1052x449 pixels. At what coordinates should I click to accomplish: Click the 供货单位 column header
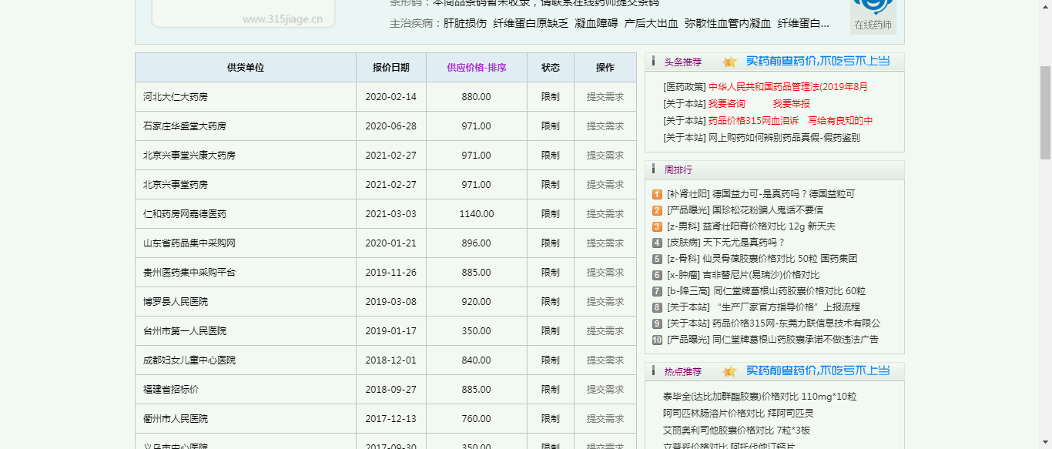coord(246,68)
